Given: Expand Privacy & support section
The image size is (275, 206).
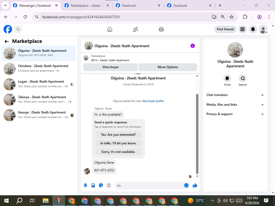Looking at the screenshot, I should click(235, 114).
